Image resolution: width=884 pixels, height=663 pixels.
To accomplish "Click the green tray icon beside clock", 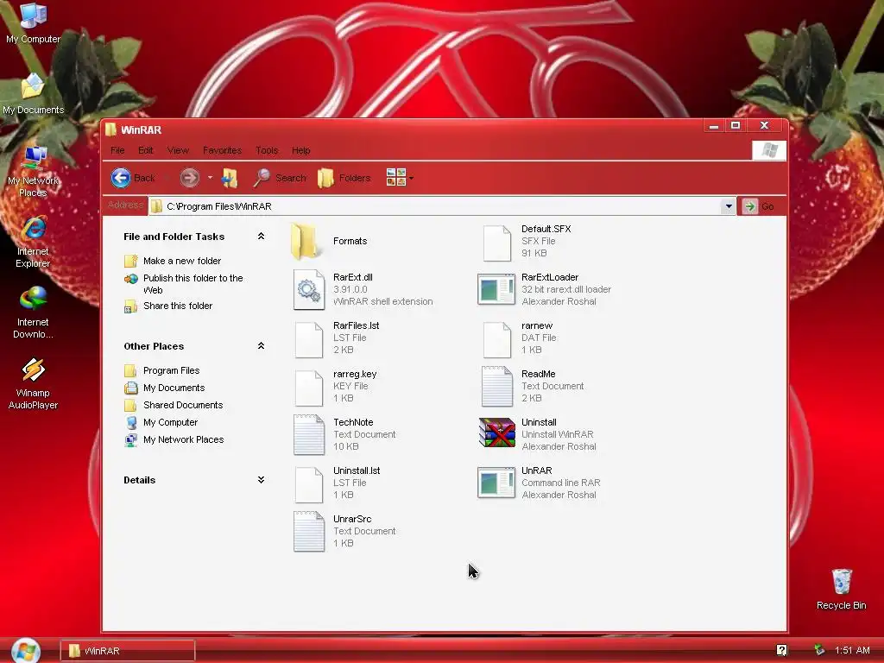I will (819, 651).
